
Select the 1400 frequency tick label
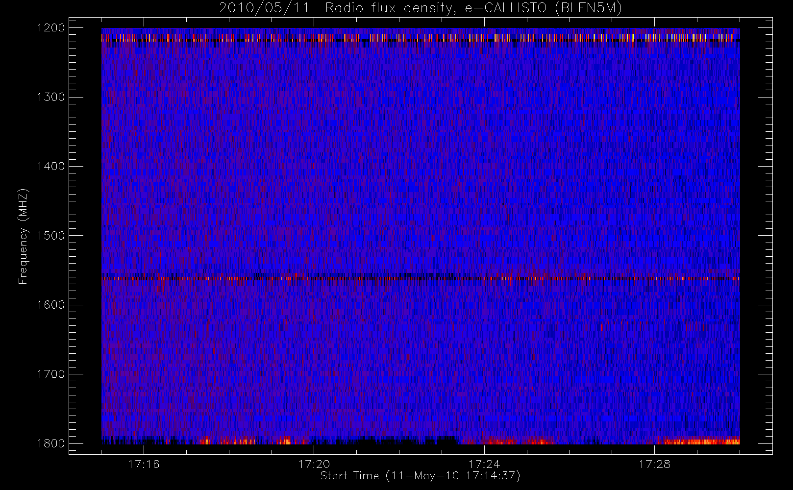click(51, 166)
